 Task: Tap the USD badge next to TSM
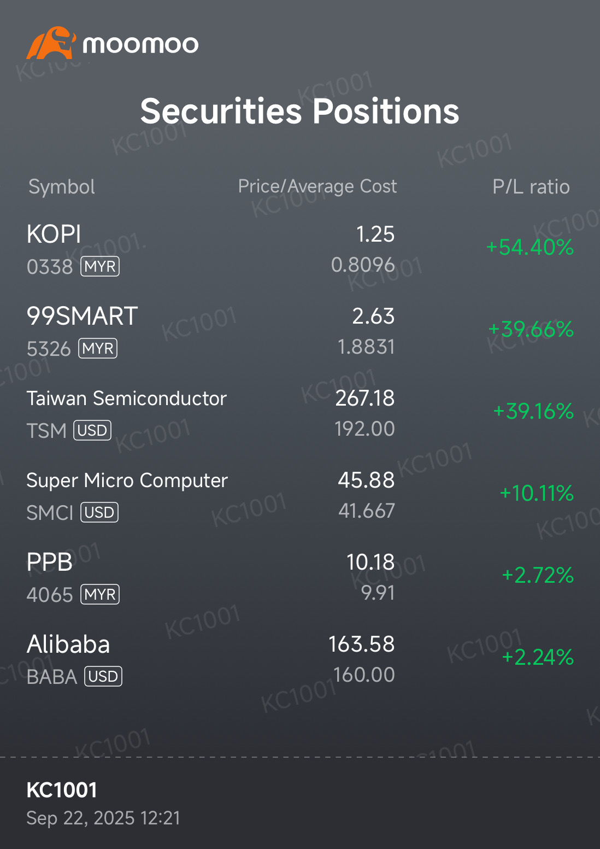tap(92, 431)
